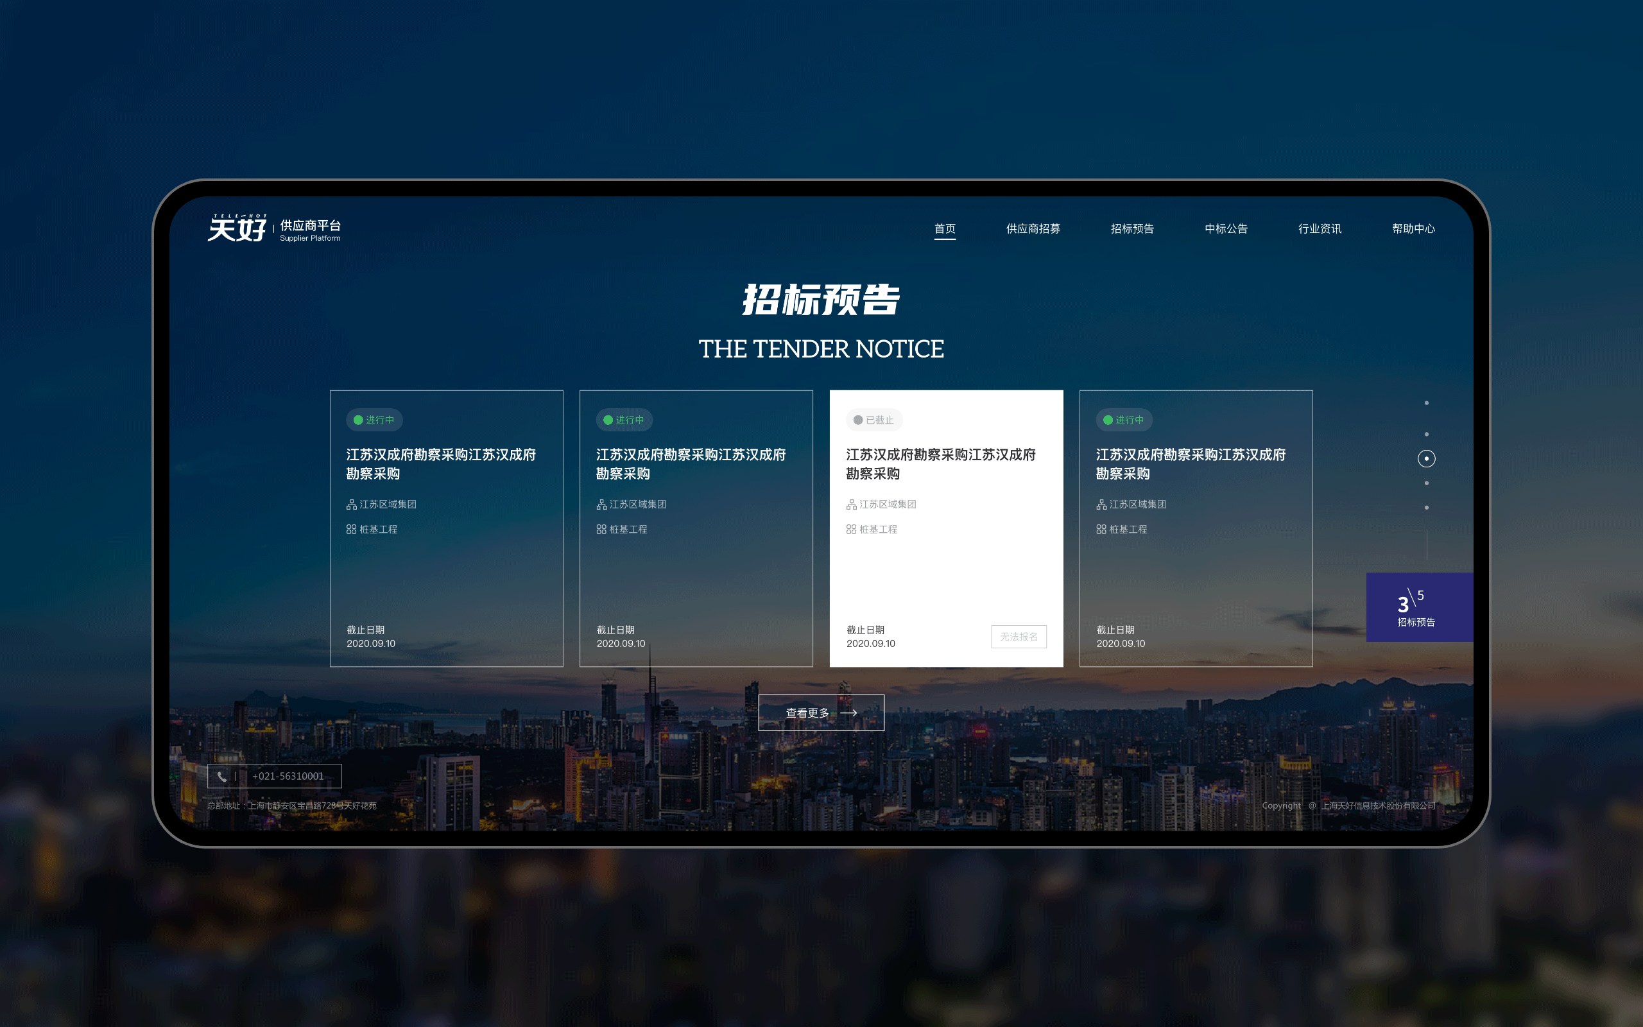Image resolution: width=1643 pixels, height=1027 pixels.
Task: Click date 2020.09.10 on the white card
Action: pyautogui.click(x=870, y=643)
